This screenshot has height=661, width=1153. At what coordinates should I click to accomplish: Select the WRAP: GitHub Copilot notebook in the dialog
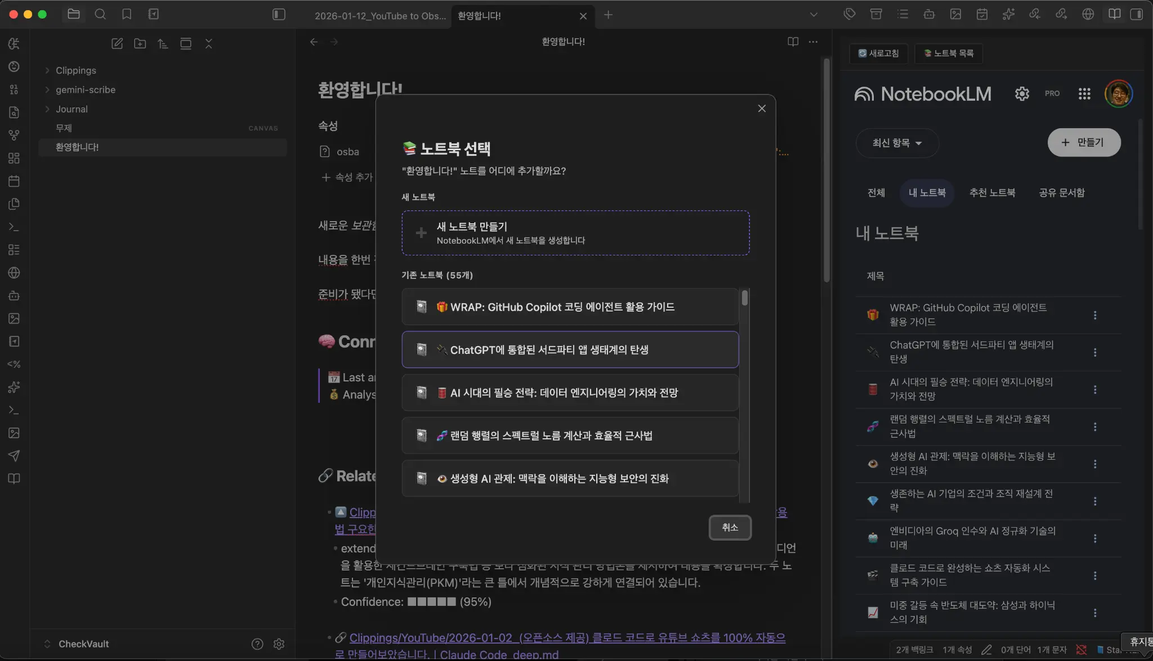click(x=570, y=307)
